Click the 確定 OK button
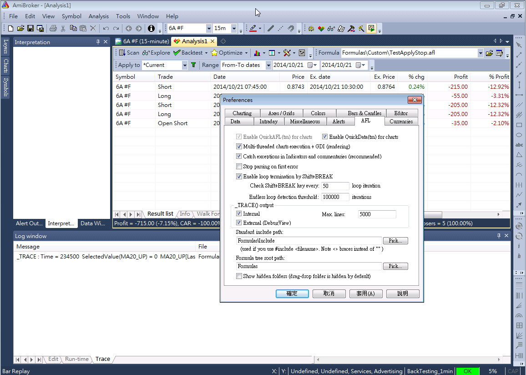Image resolution: width=526 pixels, height=375 pixels. pos(292,294)
